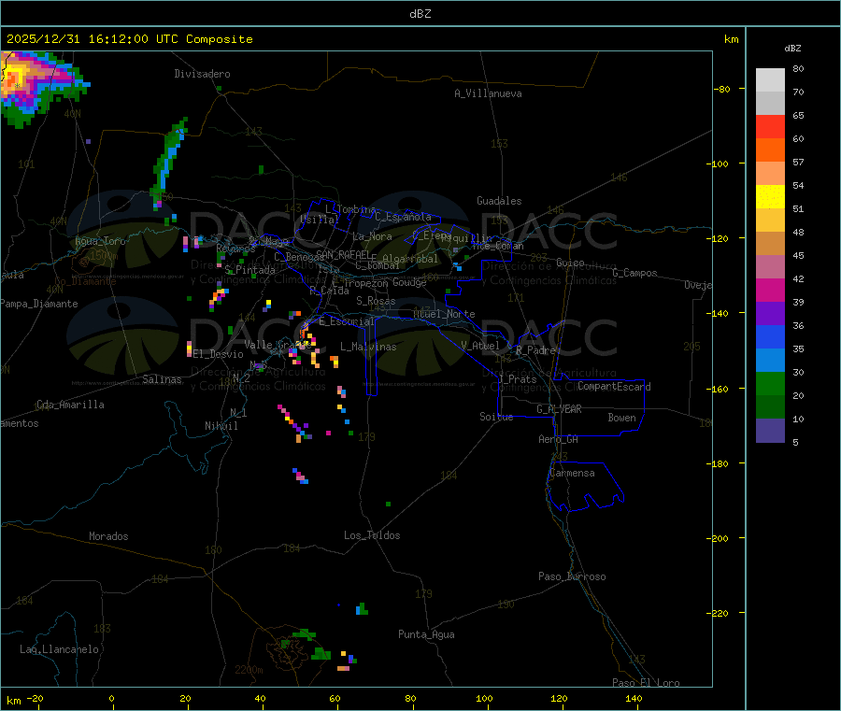The image size is (841, 711).
Task: Click the G_Campos label
Action: (x=635, y=273)
